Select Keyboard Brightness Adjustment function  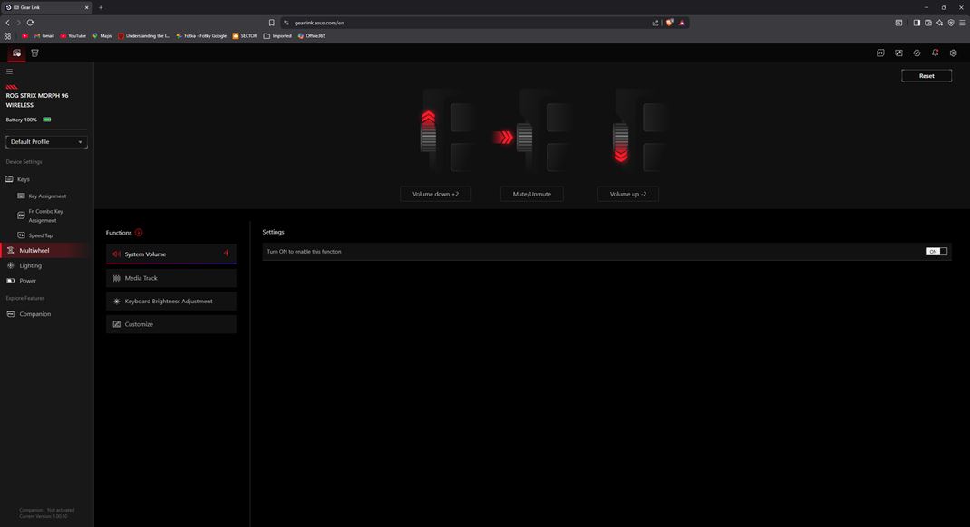(x=171, y=301)
